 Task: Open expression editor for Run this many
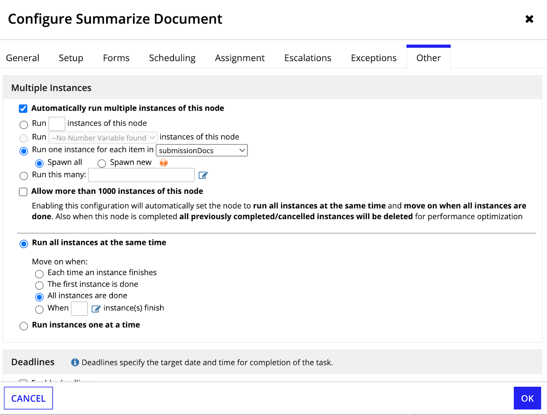tap(203, 175)
